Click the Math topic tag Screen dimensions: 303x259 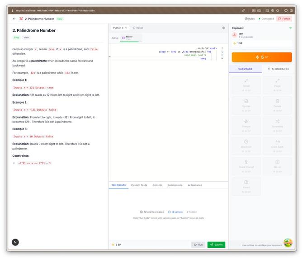(26, 38)
